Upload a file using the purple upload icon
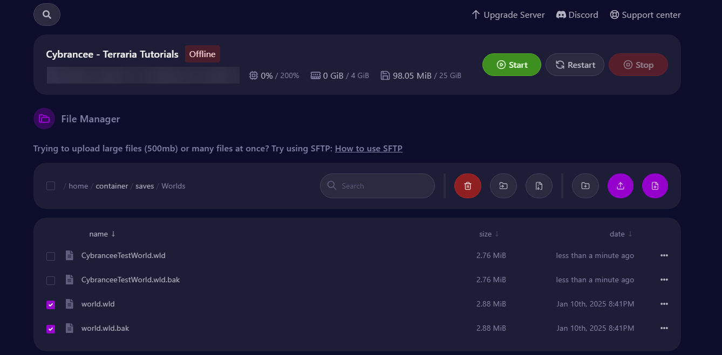The width and height of the screenshot is (722, 355). click(x=620, y=185)
